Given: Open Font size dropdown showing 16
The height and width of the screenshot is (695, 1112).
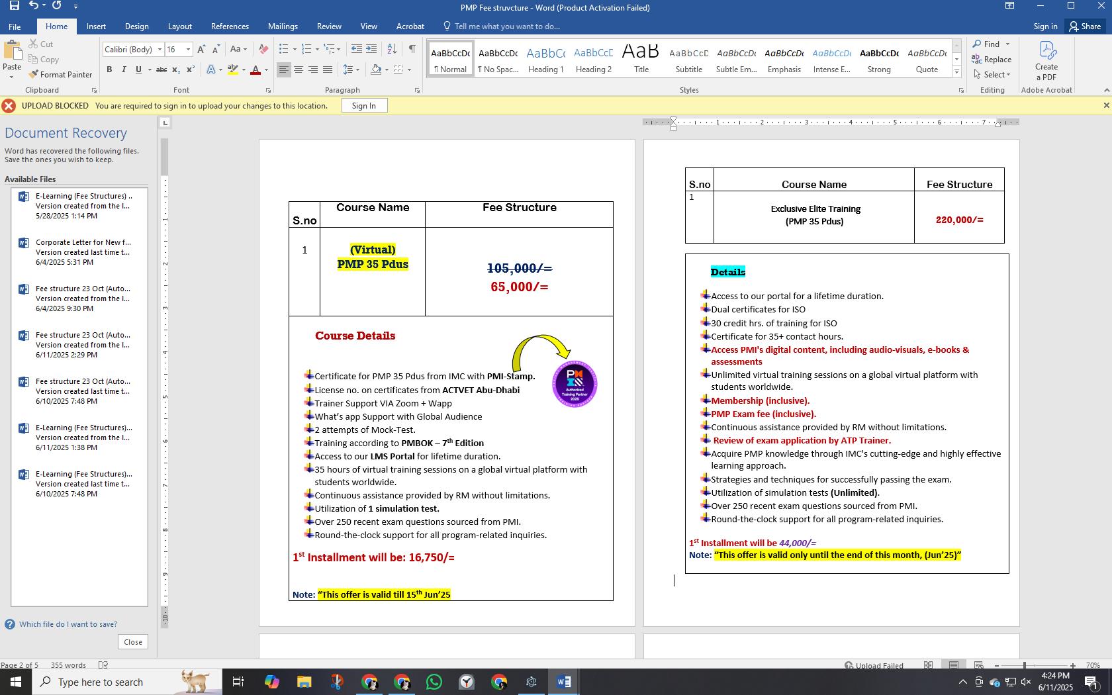Looking at the screenshot, I should [188, 50].
